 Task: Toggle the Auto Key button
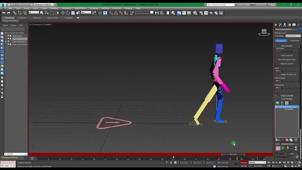point(243,162)
